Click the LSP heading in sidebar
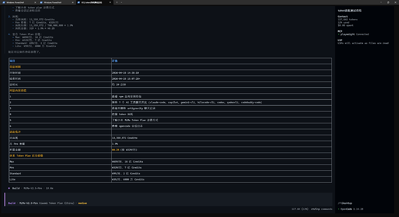This screenshot has width=399, height=217. [x=340, y=41]
